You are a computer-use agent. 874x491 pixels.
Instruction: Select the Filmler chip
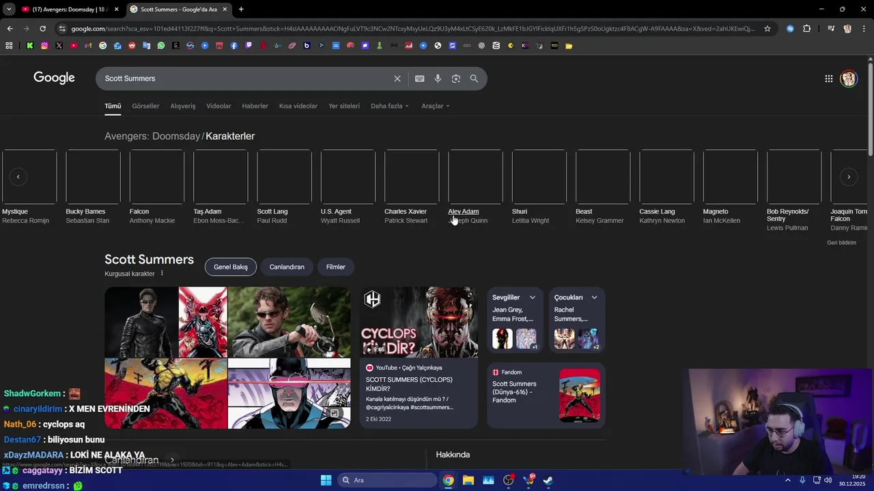[x=335, y=267]
